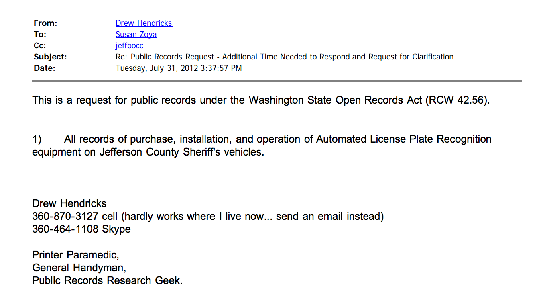Click the Tuesday, July 31, 2012 date text
The image size is (545, 307).
click(179, 68)
